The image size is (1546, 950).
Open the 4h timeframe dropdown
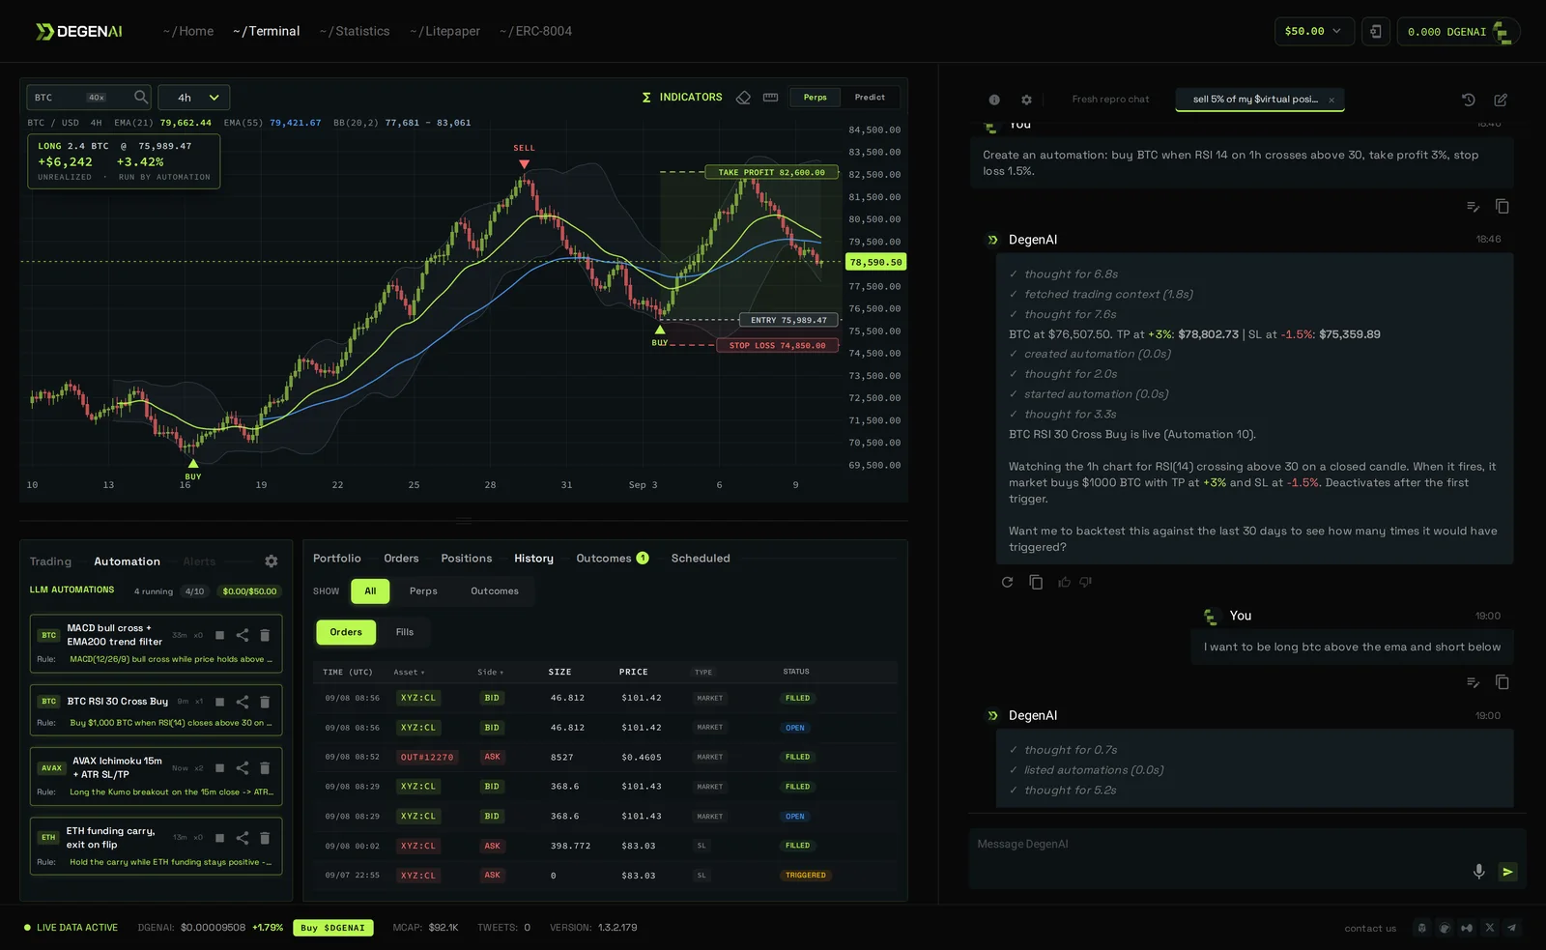pos(193,98)
